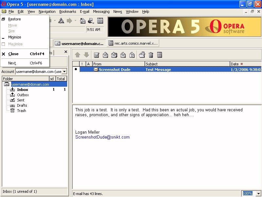Screen dimensions: 262x197
Task: Click the Opera 5 advertisement banner
Action: [x=184, y=27]
